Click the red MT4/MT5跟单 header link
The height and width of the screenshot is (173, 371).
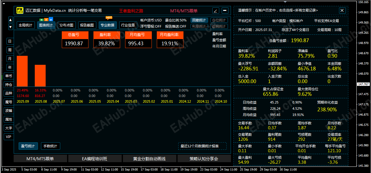tap(184, 11)
